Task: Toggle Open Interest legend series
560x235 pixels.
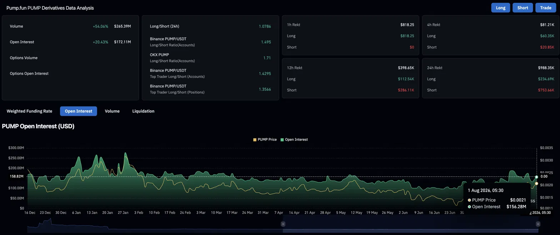Action: click(x=294, y=140)
